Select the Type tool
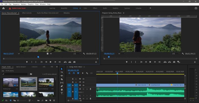 pos(62,93)
